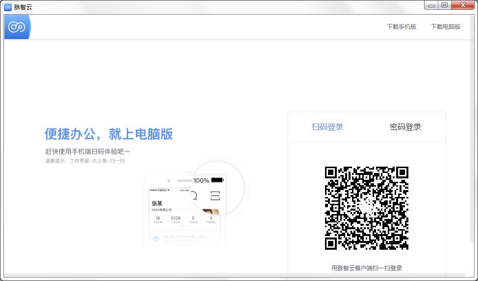Click the login QR code image
This screenshot has width=478, height=281.
tap(366, 208)
